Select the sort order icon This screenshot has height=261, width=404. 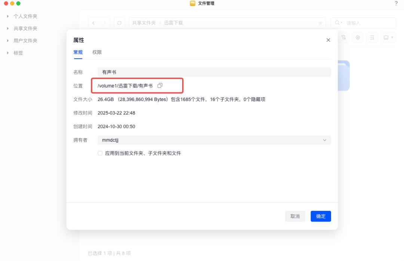372,37
